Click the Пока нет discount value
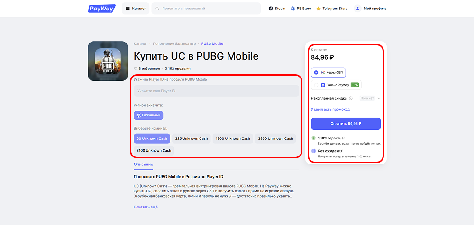This screenshot has height=225, width=474. click(x=367, y=98)
